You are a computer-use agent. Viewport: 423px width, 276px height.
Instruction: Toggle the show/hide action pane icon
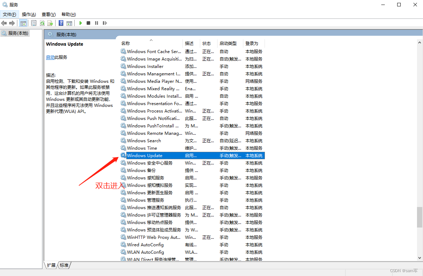(69, 23)
